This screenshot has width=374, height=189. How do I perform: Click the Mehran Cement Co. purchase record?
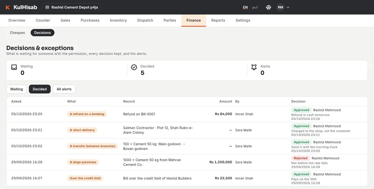point(152,162)
